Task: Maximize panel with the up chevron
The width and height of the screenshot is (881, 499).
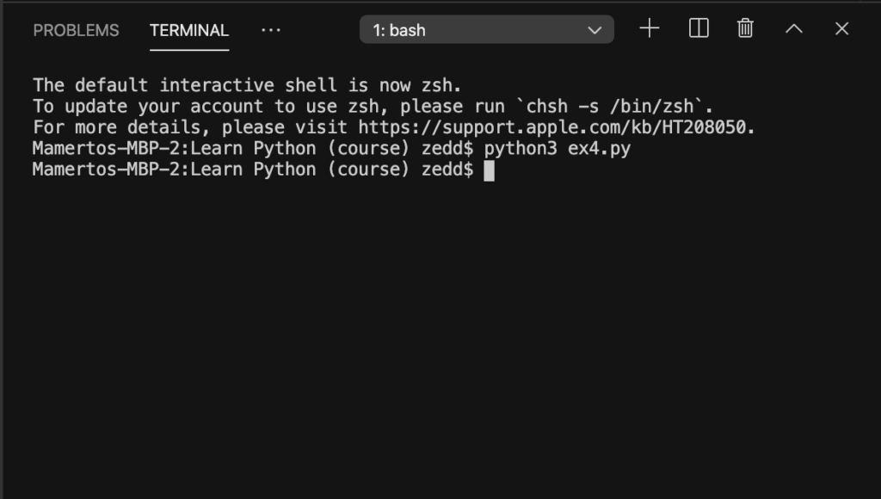Action: point(793,28)
